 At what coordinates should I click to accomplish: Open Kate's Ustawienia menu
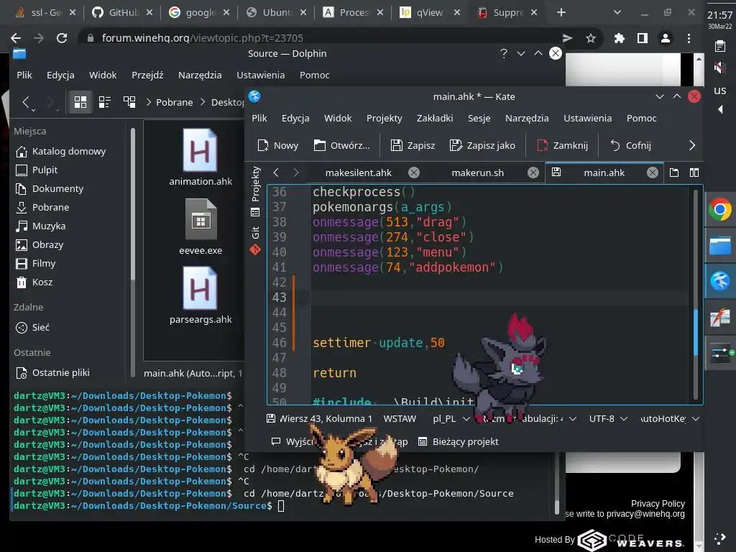tap(587, 119)
